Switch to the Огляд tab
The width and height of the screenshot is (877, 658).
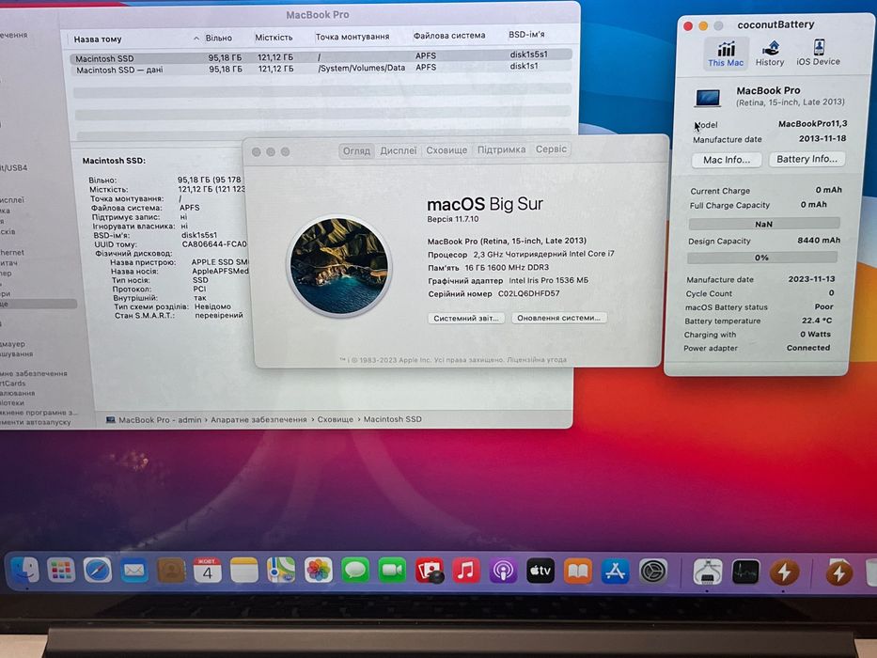(356, 150)
